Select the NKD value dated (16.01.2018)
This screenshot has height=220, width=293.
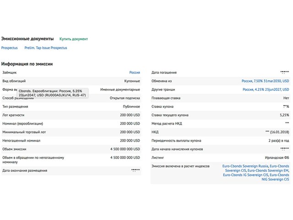pos(277,132)
